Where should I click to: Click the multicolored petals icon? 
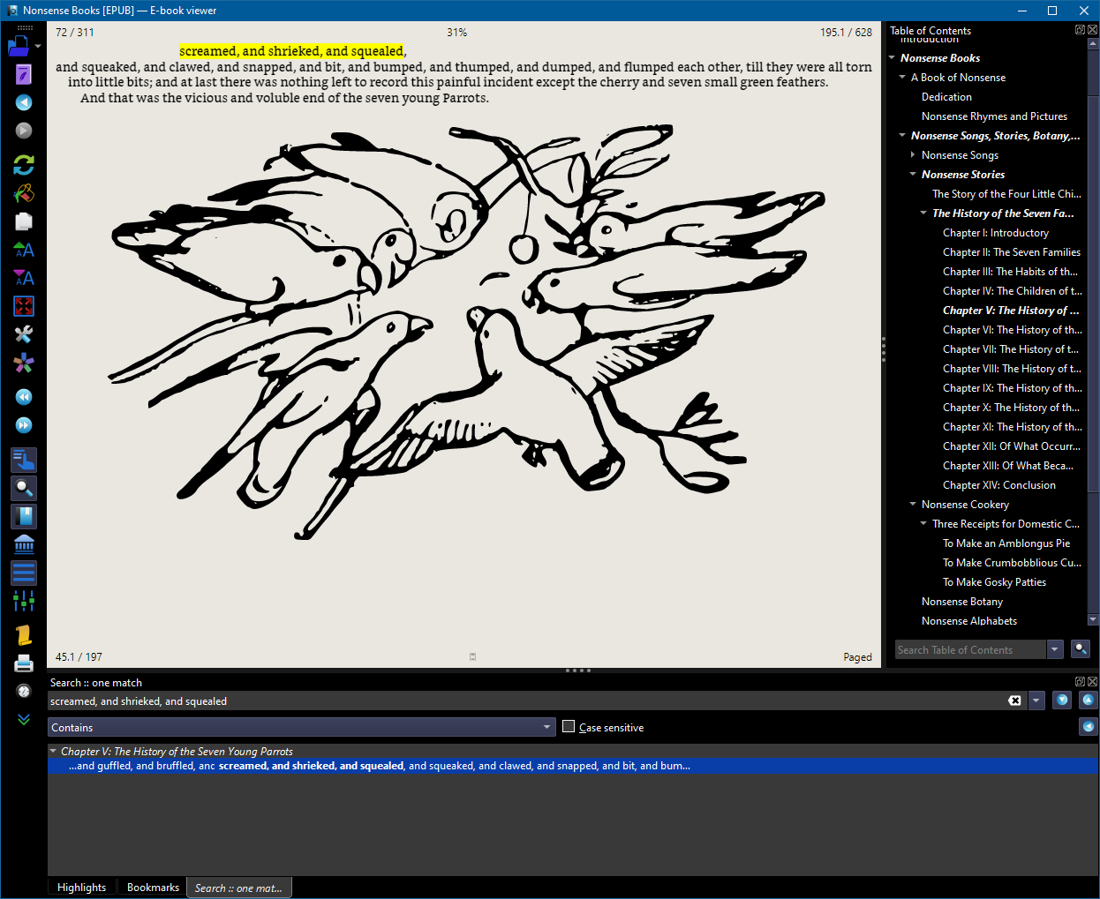(x=24, y=363)
